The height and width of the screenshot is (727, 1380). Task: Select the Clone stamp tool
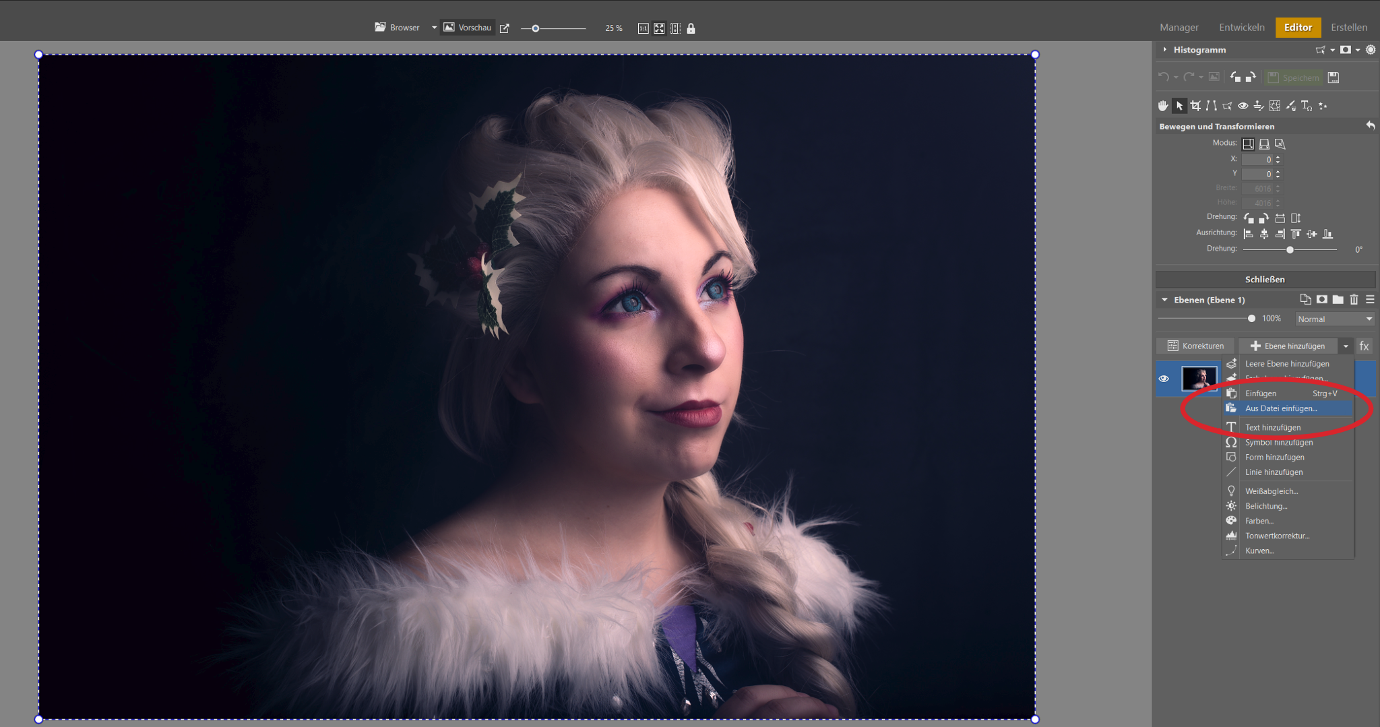tap(1259, 106)
